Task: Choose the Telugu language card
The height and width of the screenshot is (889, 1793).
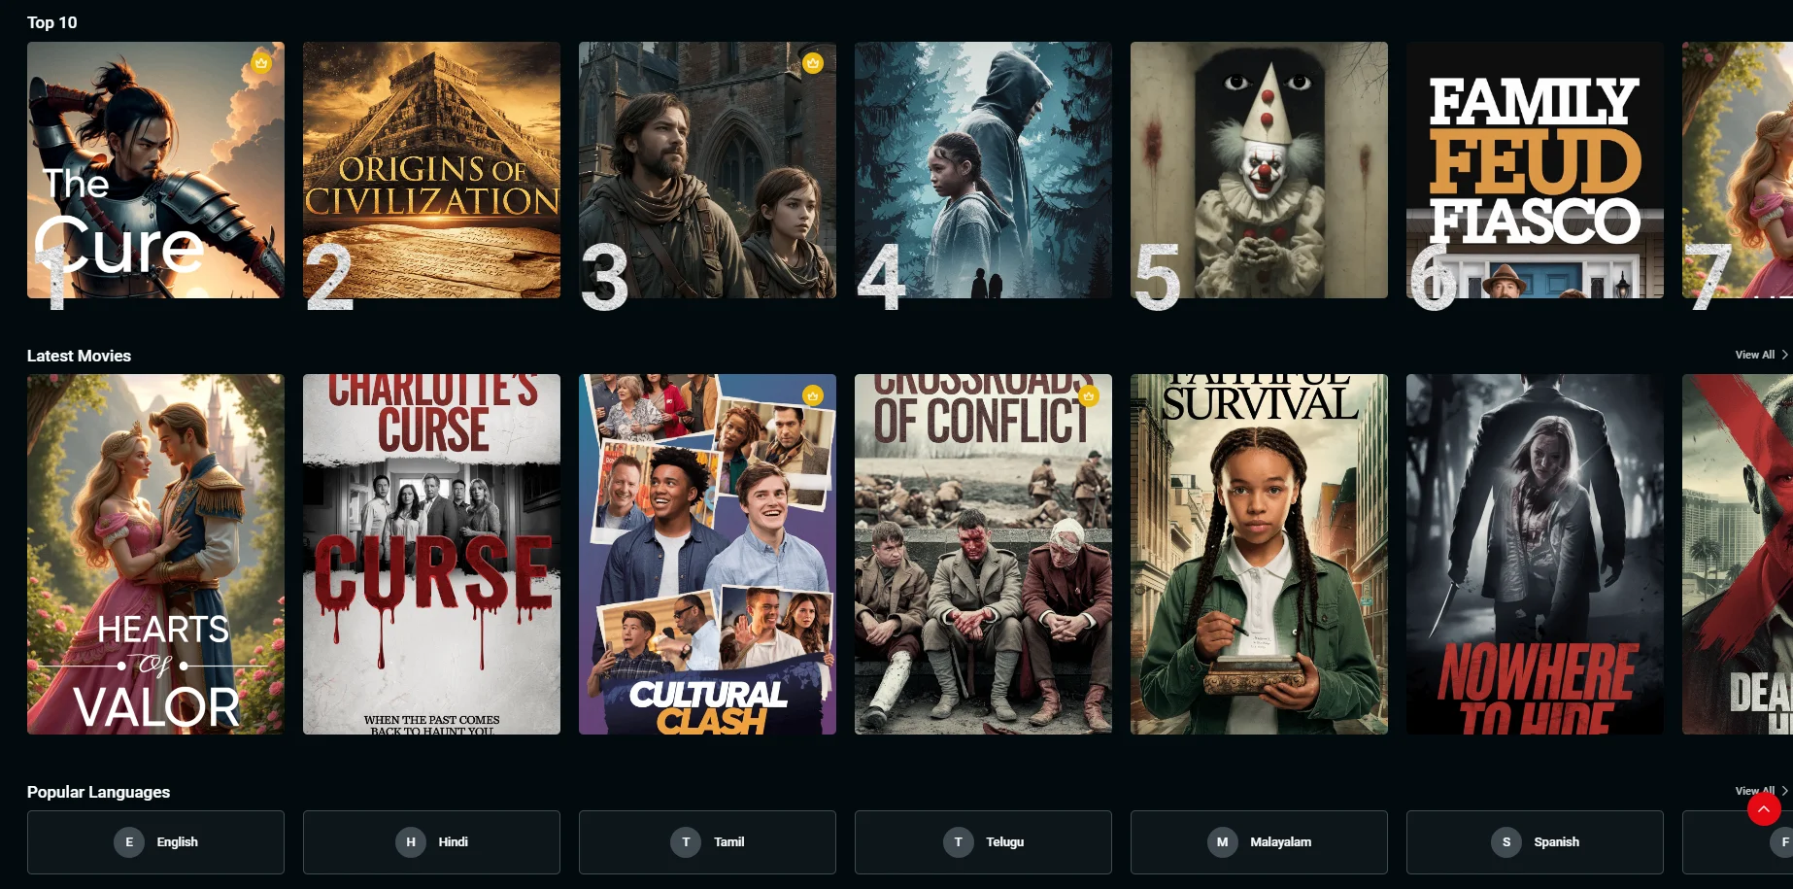Action: pyautogui.click(x=983, y=842)
